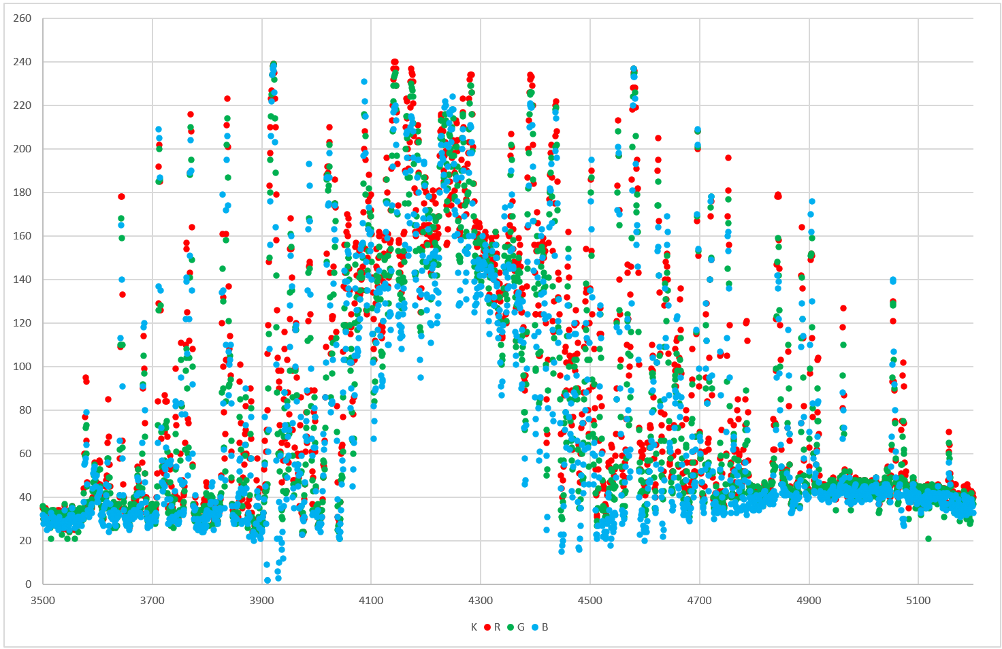The width and height of the screenshot is (1002, 649).
Task: Click the 4300 horizontal axis label
Action: pos(481,600)
